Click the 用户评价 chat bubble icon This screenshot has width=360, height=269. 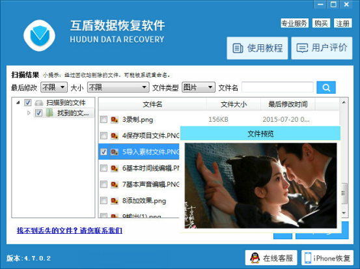302,48
